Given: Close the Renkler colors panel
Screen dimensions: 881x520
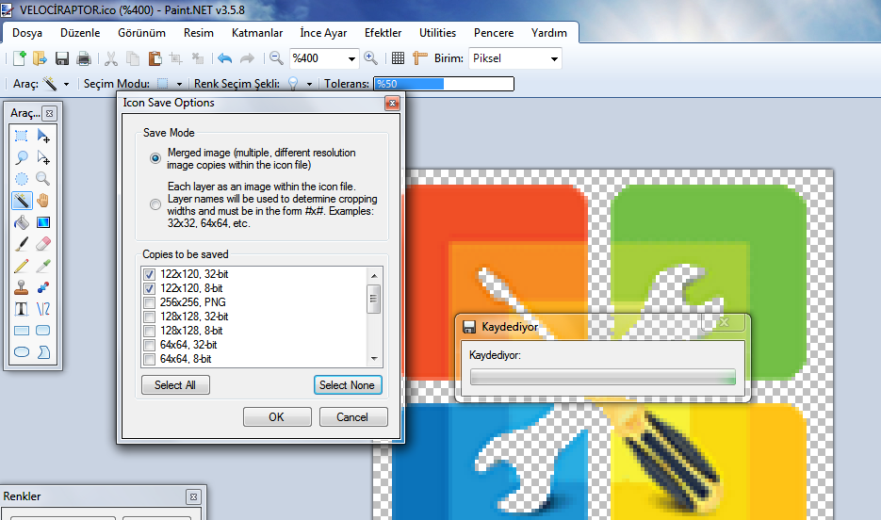Looking at the screenshot, I should pos(193,497).
